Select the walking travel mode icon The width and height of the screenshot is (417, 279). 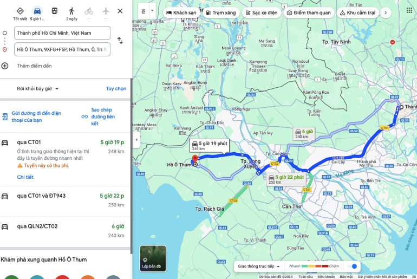(x=71, y=11)
